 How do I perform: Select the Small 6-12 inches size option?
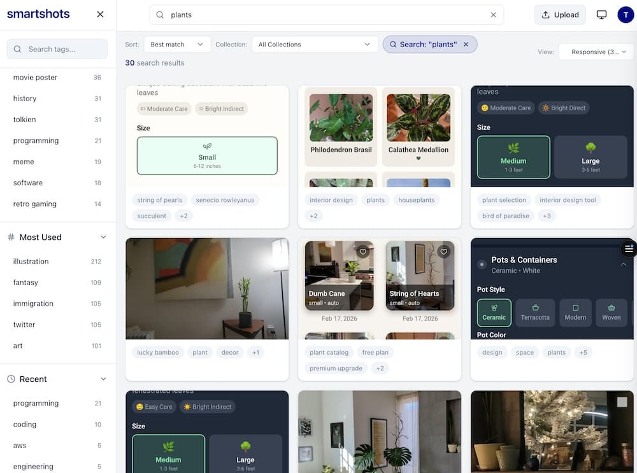(x=207, y=156)
